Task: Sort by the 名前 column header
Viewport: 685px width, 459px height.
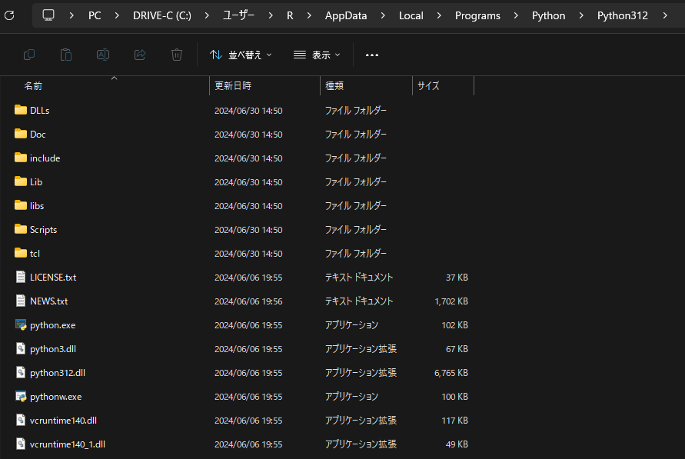Action: coord(33,85)
